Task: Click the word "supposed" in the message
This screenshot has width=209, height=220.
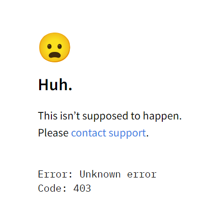Action: coord(105,117)
